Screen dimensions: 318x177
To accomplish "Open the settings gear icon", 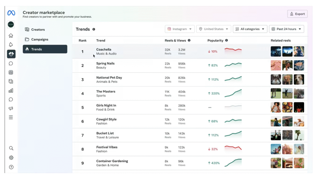I will point(11,158).
